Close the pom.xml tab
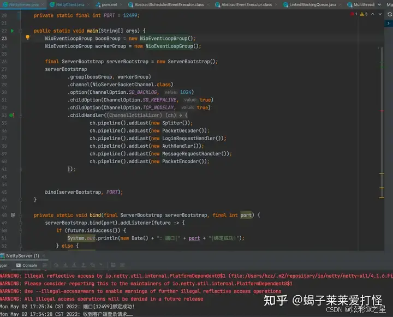The height and width of the screenshot is (317, 393). 121,4
